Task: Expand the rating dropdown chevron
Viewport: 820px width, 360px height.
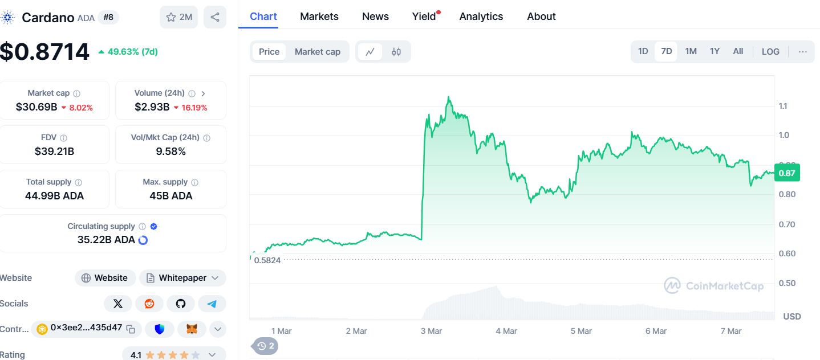Action: (x=212, y=355)
